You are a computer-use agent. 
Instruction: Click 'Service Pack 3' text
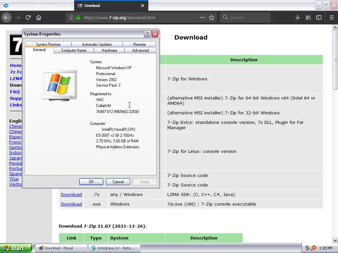click(x=108, y=85)
